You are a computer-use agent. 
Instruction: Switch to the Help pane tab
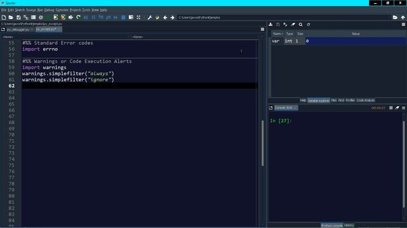pos(303,100)
